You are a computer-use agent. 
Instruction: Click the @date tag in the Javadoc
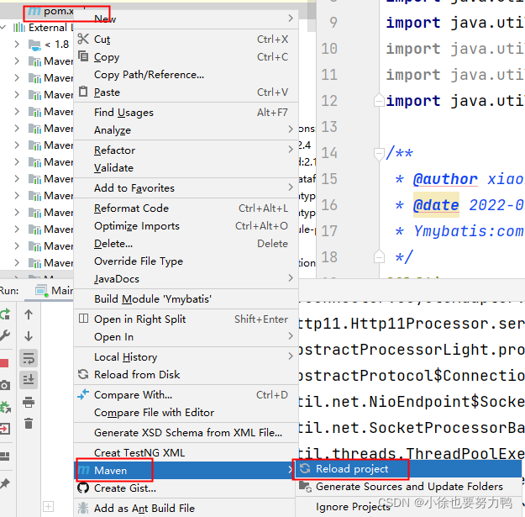436,205
